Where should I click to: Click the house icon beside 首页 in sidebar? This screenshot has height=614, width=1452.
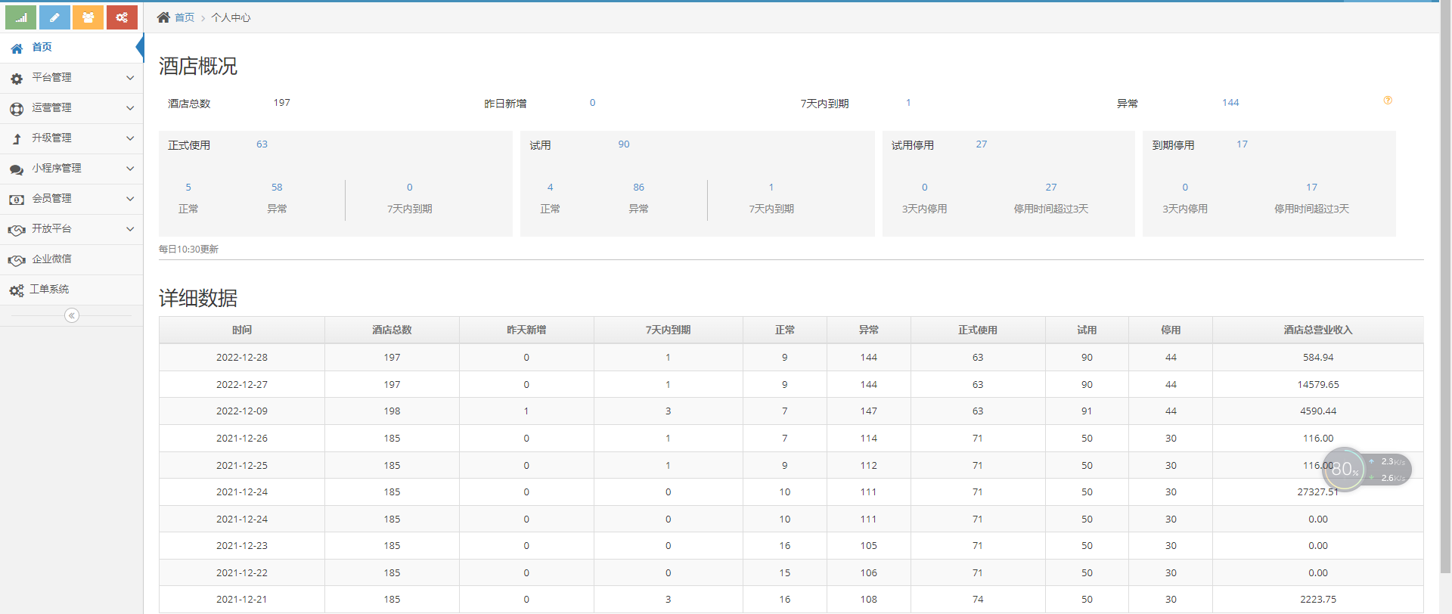point(17,48)
